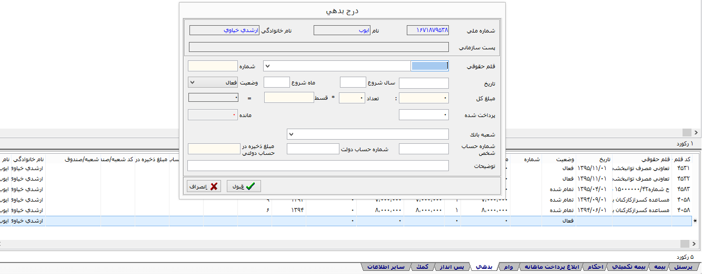The height and width of the screenshot is (274, 702).
Task: Click the شماره column header in grid
Action: coord(526,159)
